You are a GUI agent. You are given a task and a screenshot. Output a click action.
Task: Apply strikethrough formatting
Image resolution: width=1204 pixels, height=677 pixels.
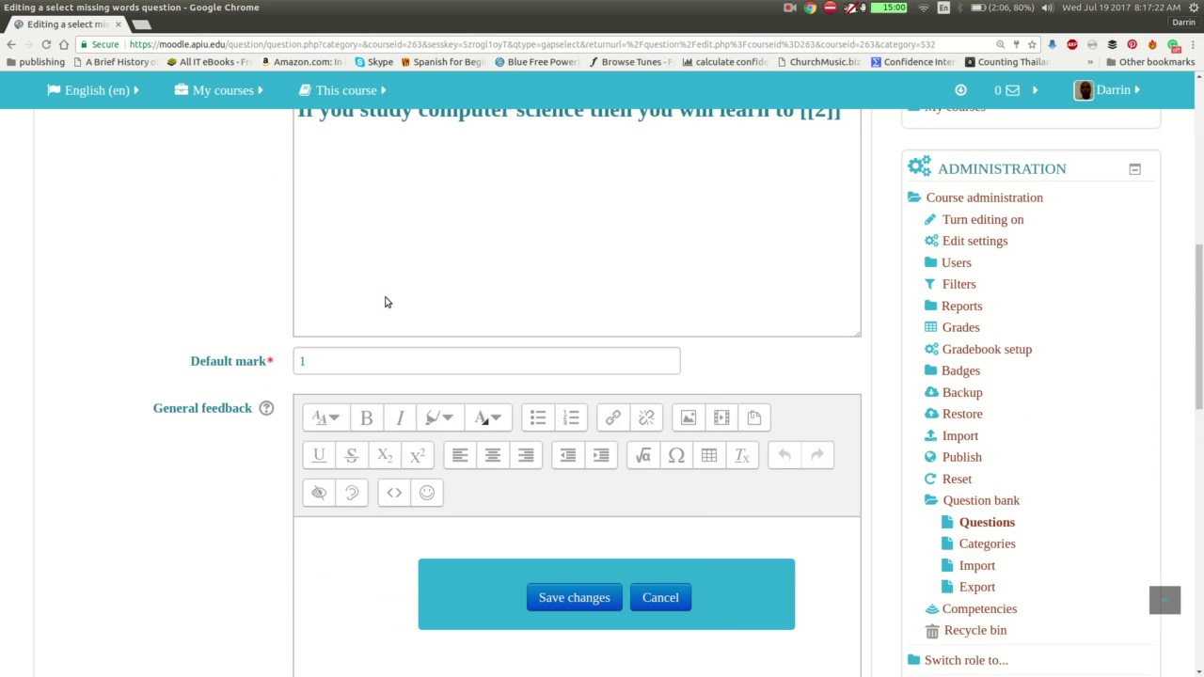pos(352,455)
